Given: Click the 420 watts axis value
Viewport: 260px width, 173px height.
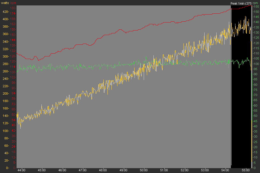Looking at the screenshot, I should pyautogui.click(x=5, y=12).
